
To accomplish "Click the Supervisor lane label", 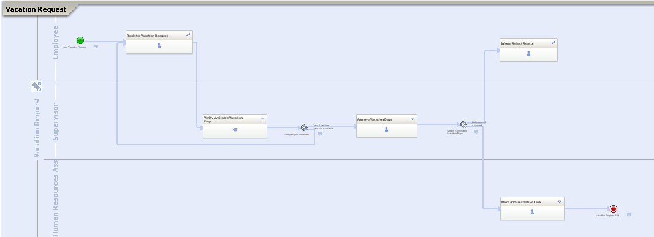I will point(55,122).
